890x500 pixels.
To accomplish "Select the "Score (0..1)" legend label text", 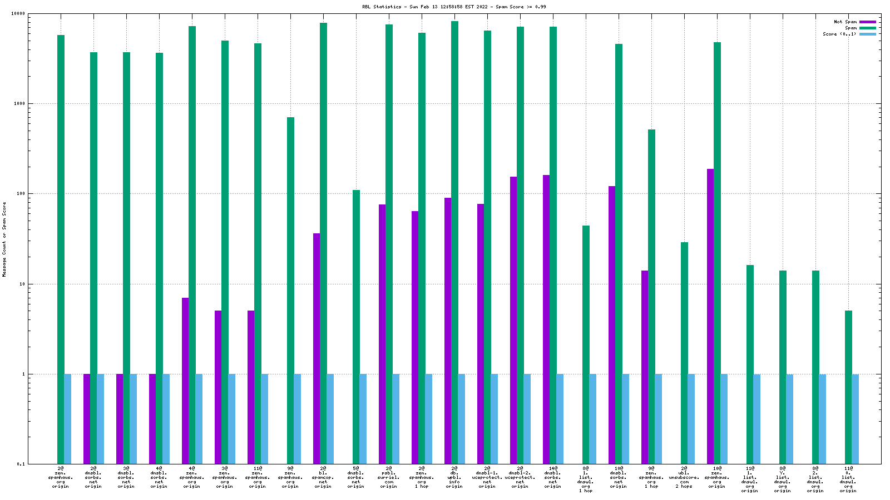I will click(839, 34).
